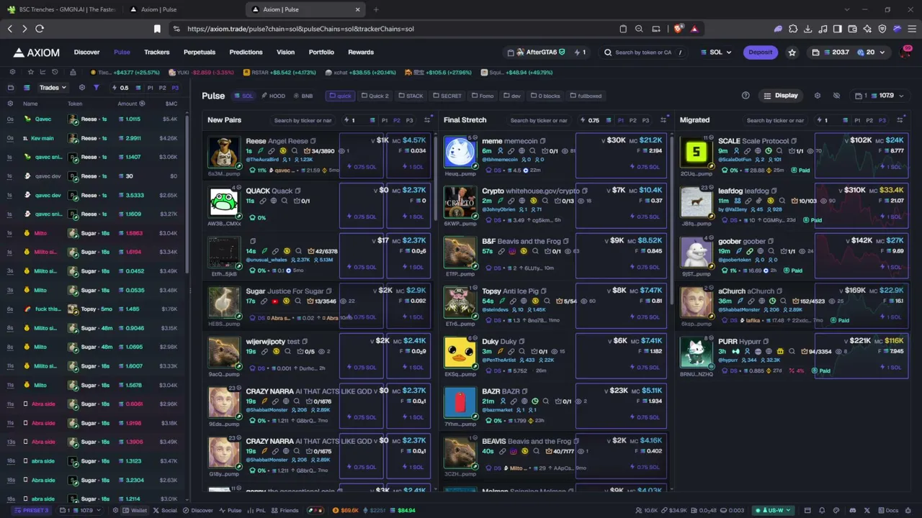922x518 pixels.
Task: Open the favorites star button next to Deposit
Action: [792, 53]
